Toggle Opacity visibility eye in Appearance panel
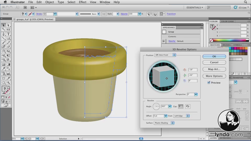251x141 pixels. (164, 41)
